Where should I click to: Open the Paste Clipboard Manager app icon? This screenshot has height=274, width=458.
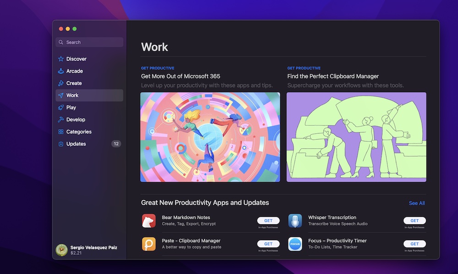point(149,244)
